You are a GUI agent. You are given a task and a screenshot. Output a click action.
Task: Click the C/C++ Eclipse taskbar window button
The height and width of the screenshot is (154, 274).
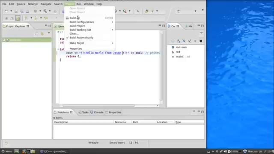54,151
